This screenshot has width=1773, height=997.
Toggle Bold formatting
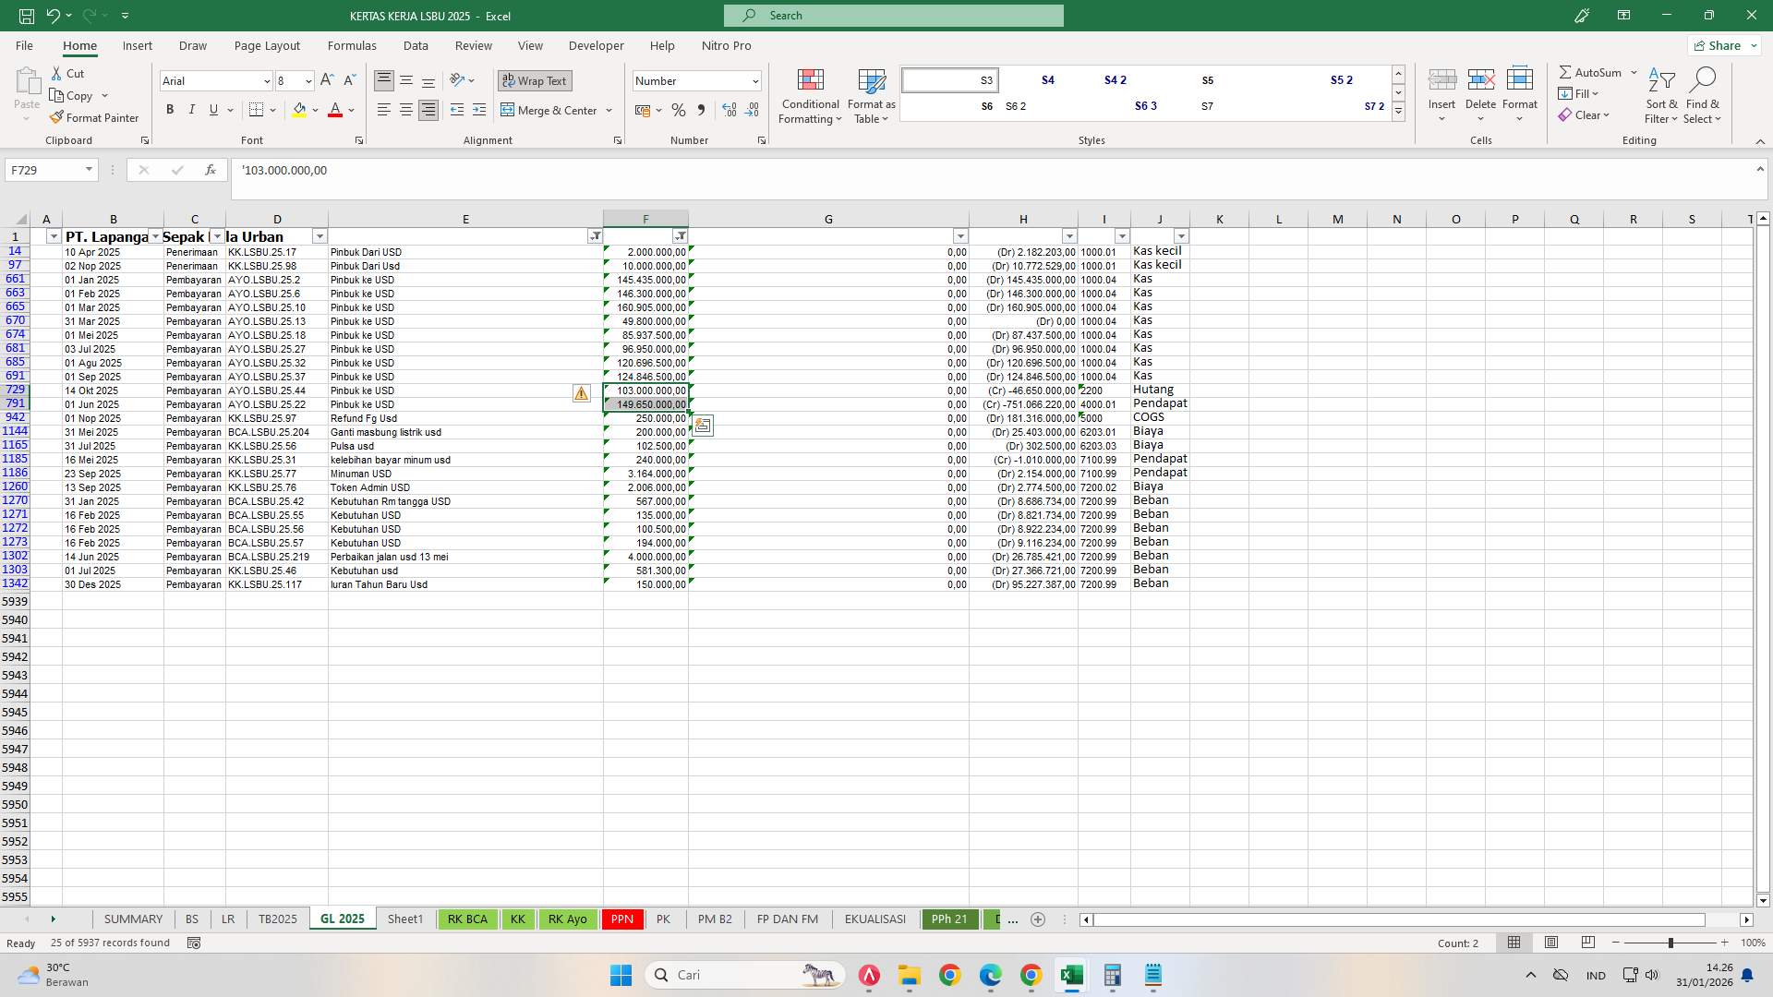[170, 109]
